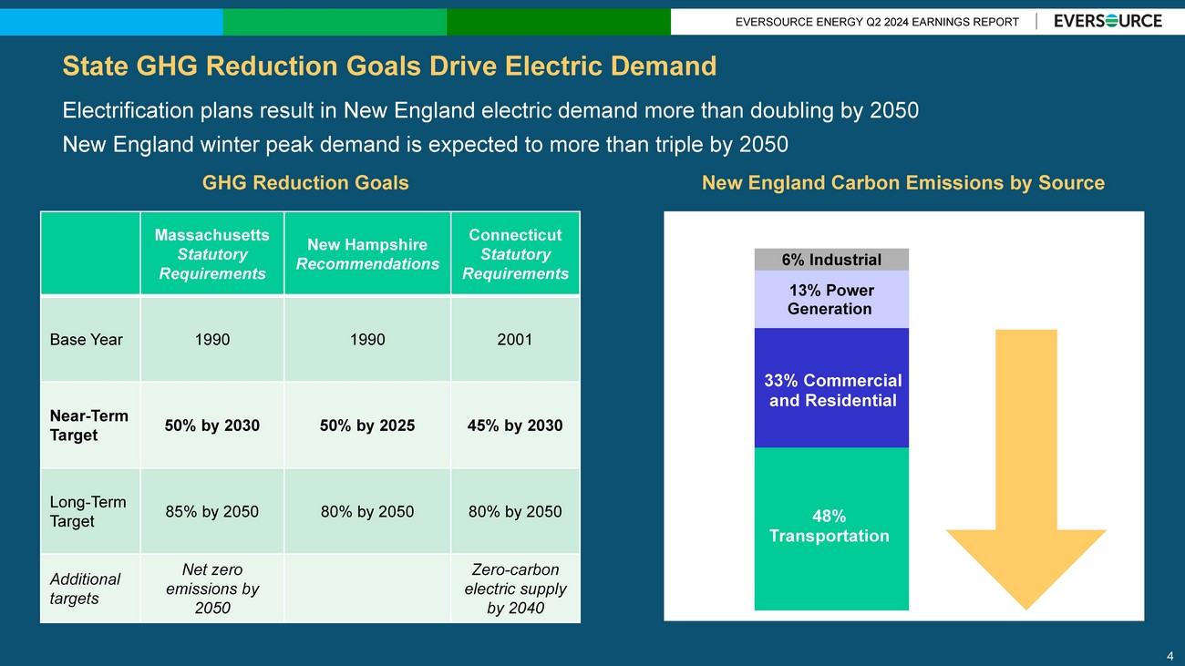Click the 'New England Carbon Emissions by Source' heading
The width and height of the screenshot is (1185, 666).
pyautogui.click(x=902, y=183)
